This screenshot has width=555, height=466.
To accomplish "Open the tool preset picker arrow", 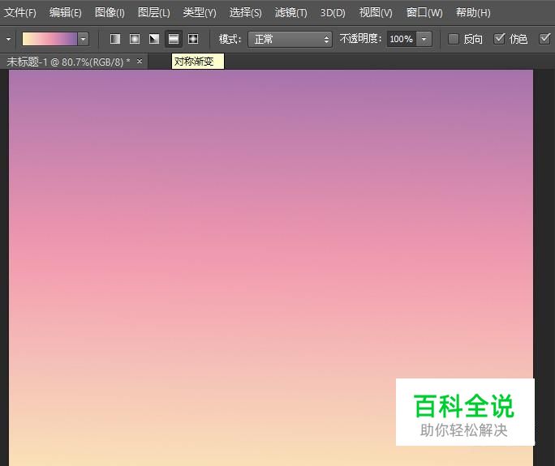I will point(8,39).
